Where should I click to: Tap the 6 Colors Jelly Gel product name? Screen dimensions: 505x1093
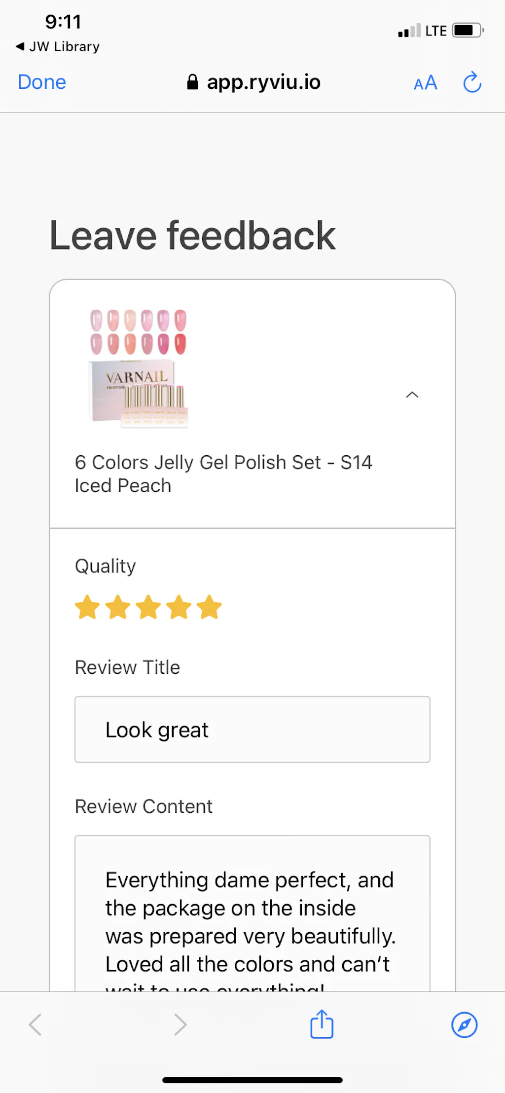click(x=223, y=474)
